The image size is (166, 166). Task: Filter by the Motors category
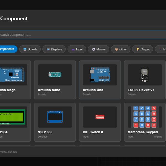pyautogui.click(x=98, y=49)
